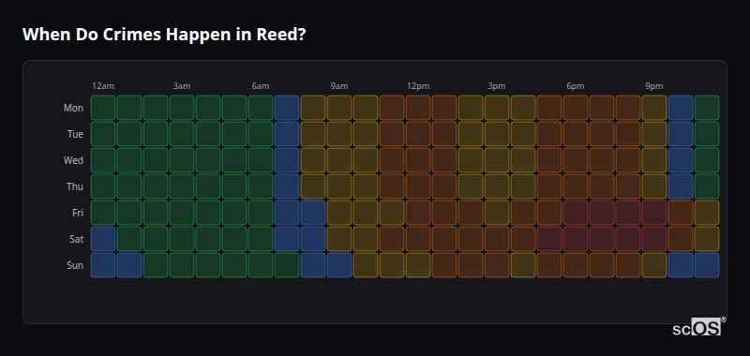
Task: Pick the Monday 10pm blue cell
Action: click(681, 108)
